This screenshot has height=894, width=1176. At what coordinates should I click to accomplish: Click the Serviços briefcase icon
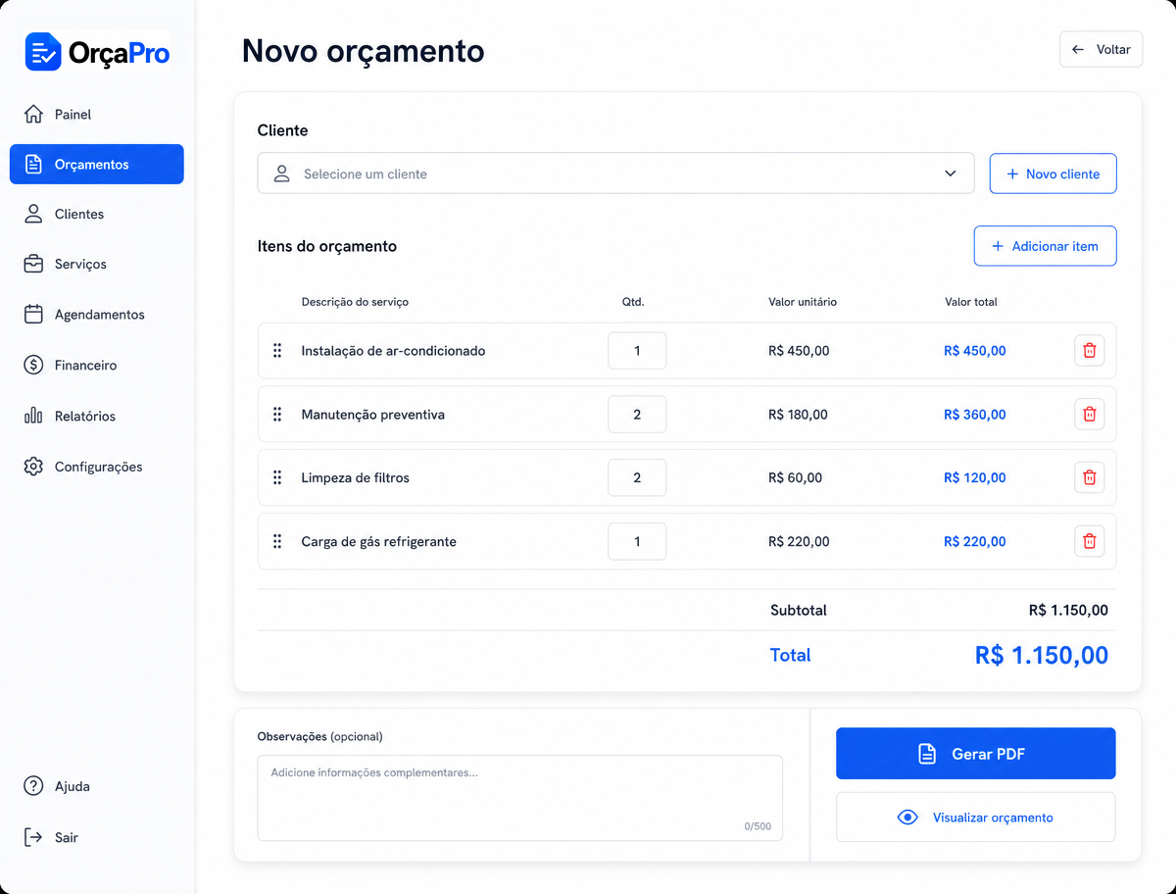pos(33,264)
